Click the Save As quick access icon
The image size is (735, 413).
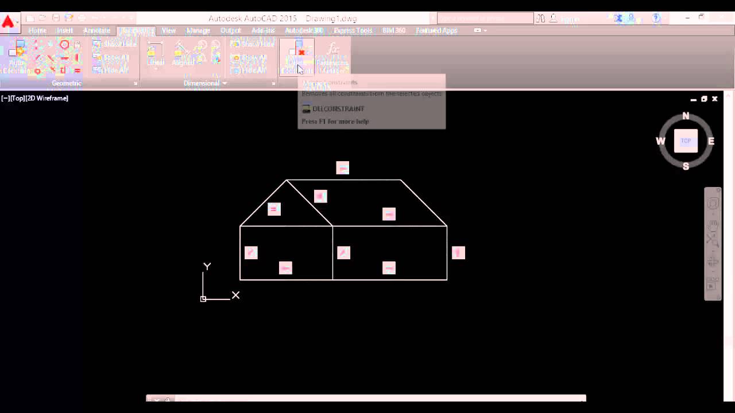click(x=69, y=18)
